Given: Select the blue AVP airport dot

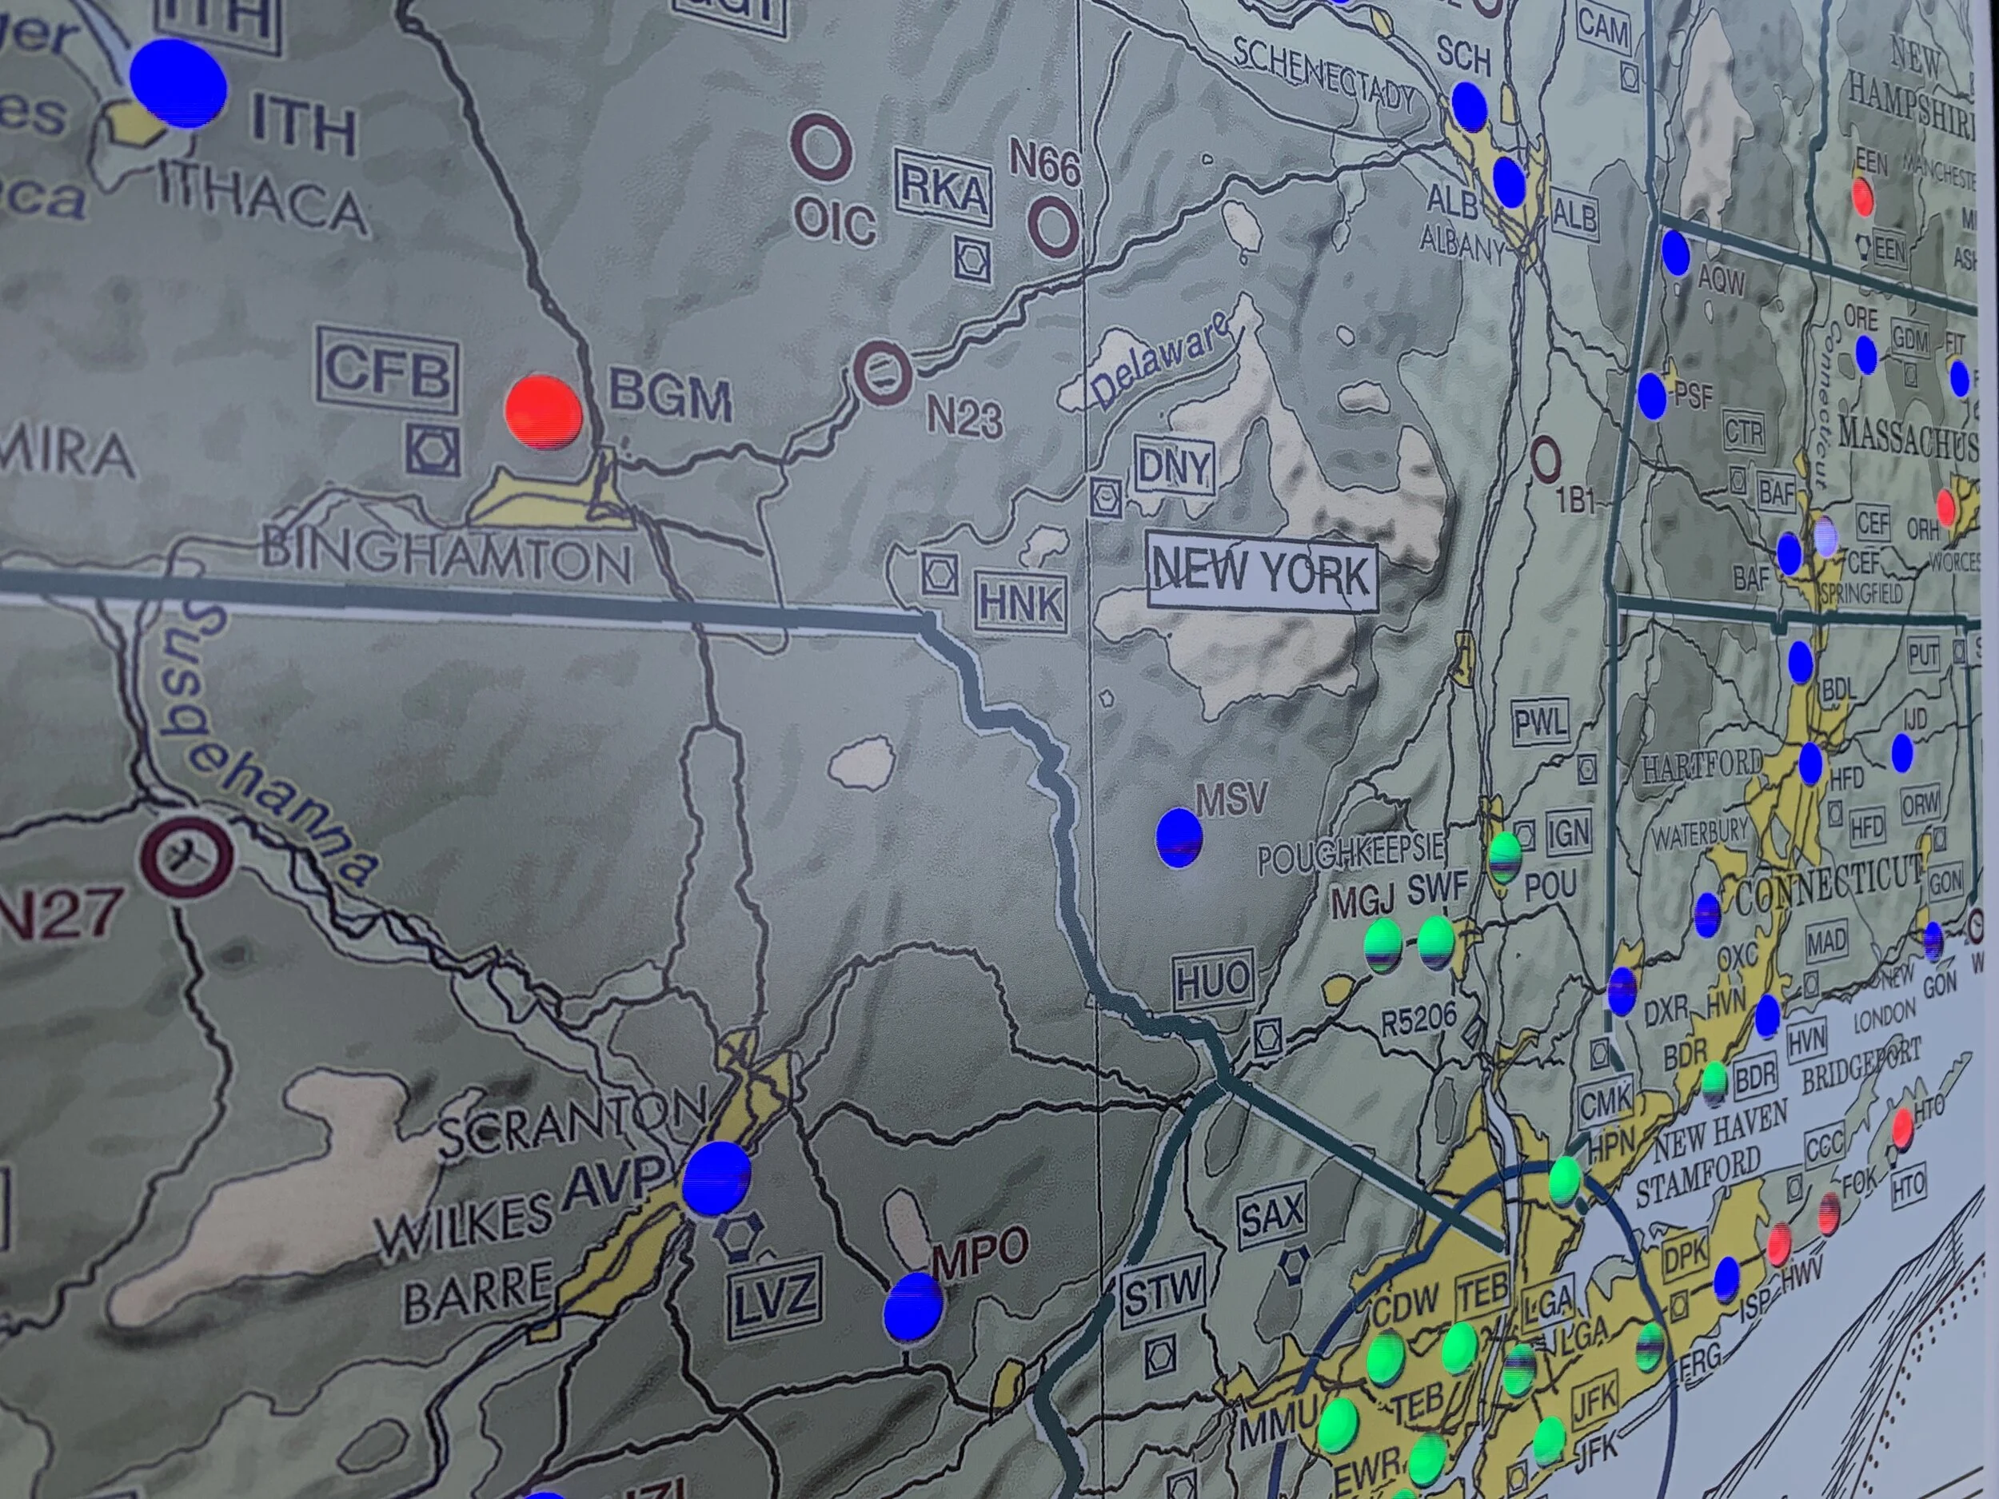Looking at the screenshot, I should pyautogui.click(x=716, y=1178).
